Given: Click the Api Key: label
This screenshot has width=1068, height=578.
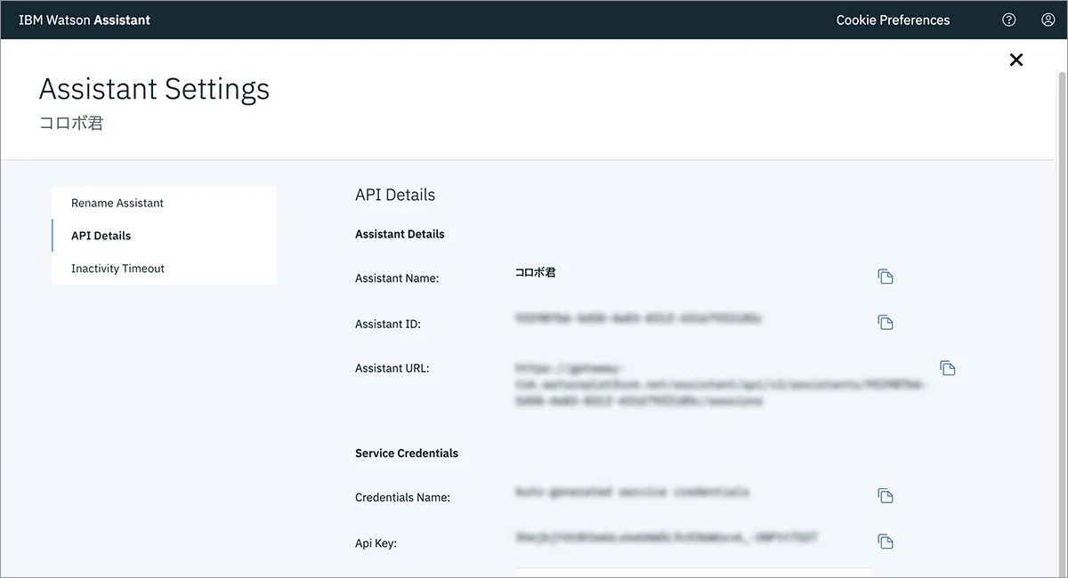Looking at the screenshot, I should coord(376,542).
